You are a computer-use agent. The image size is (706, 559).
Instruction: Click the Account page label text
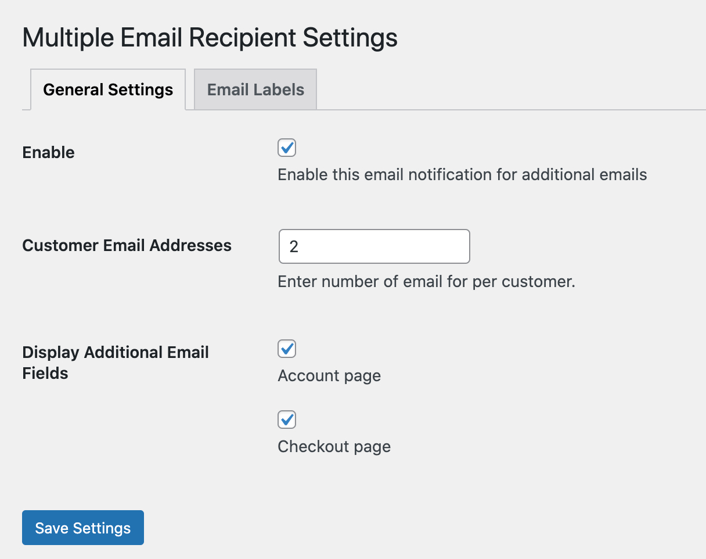pyautogui.click(x=329, y=376)
